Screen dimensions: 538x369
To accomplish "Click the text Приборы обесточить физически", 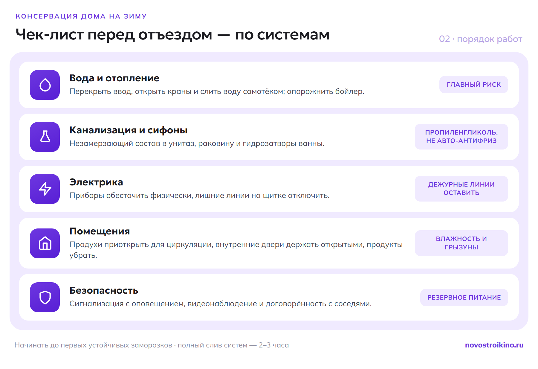I will pos(132,196).
